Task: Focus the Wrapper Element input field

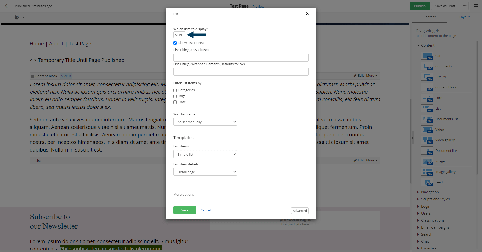Action: coord(241,72)
